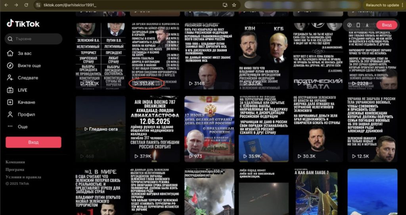Click the magnifier icon in search box

10,39
